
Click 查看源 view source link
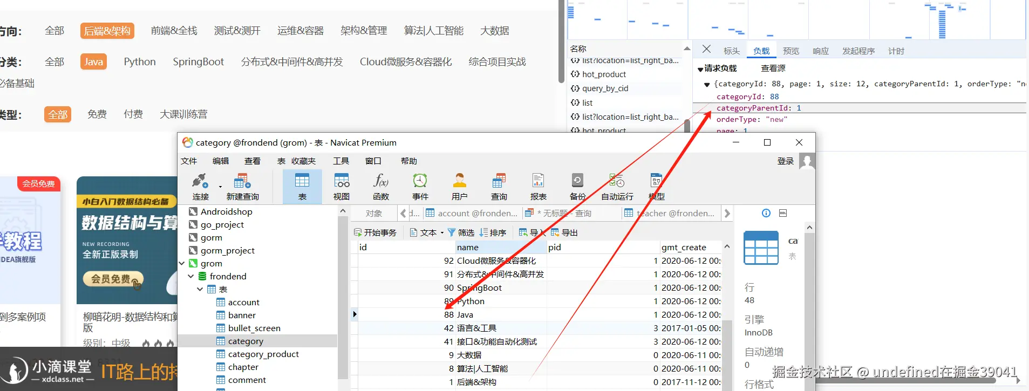773,68
